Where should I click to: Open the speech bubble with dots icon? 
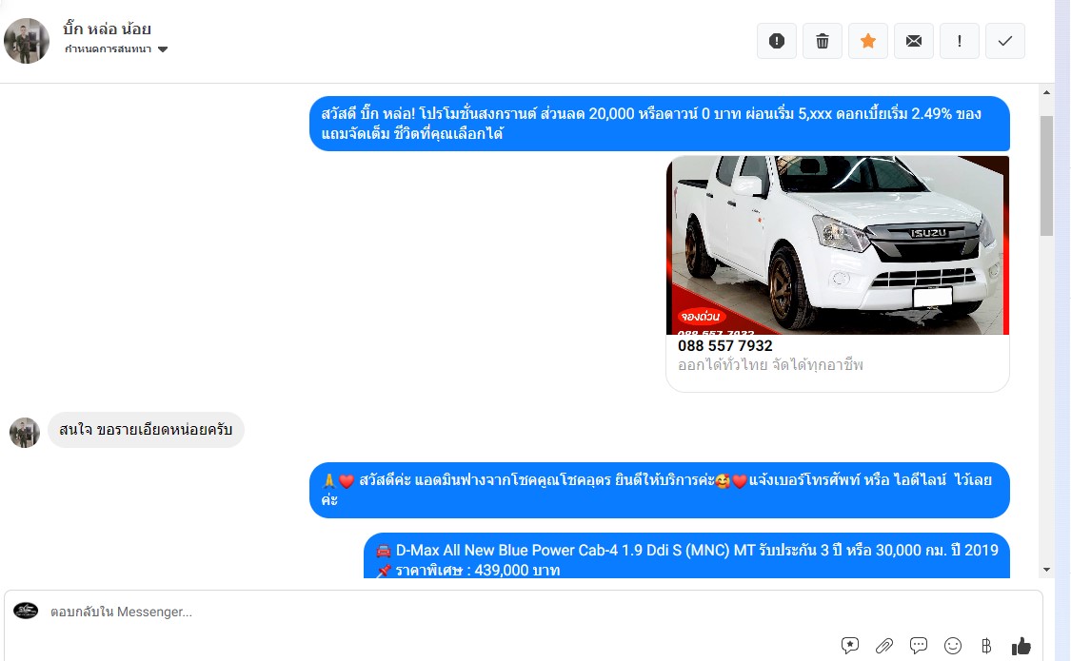(919, 646)
